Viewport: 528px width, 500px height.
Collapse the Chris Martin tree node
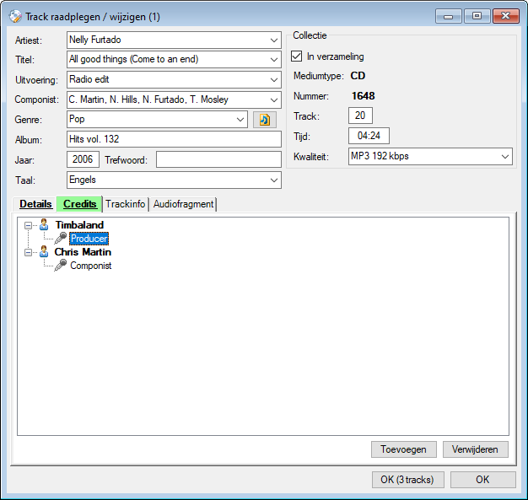29,252
